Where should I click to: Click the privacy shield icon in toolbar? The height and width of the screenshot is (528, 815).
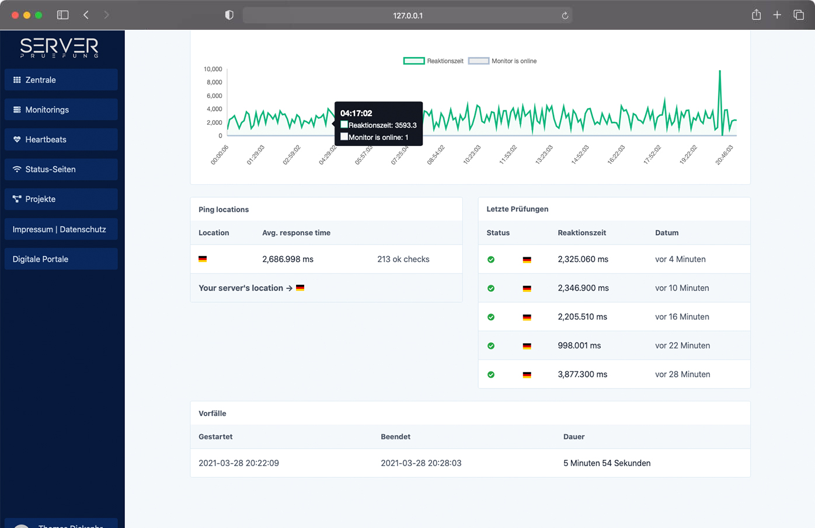point(229,15)
